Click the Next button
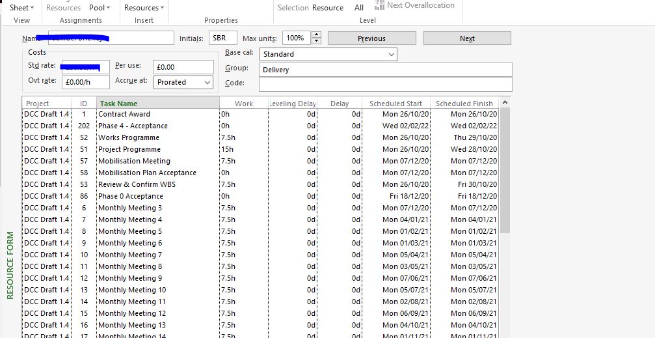The image size is (655, 338). 467,38
